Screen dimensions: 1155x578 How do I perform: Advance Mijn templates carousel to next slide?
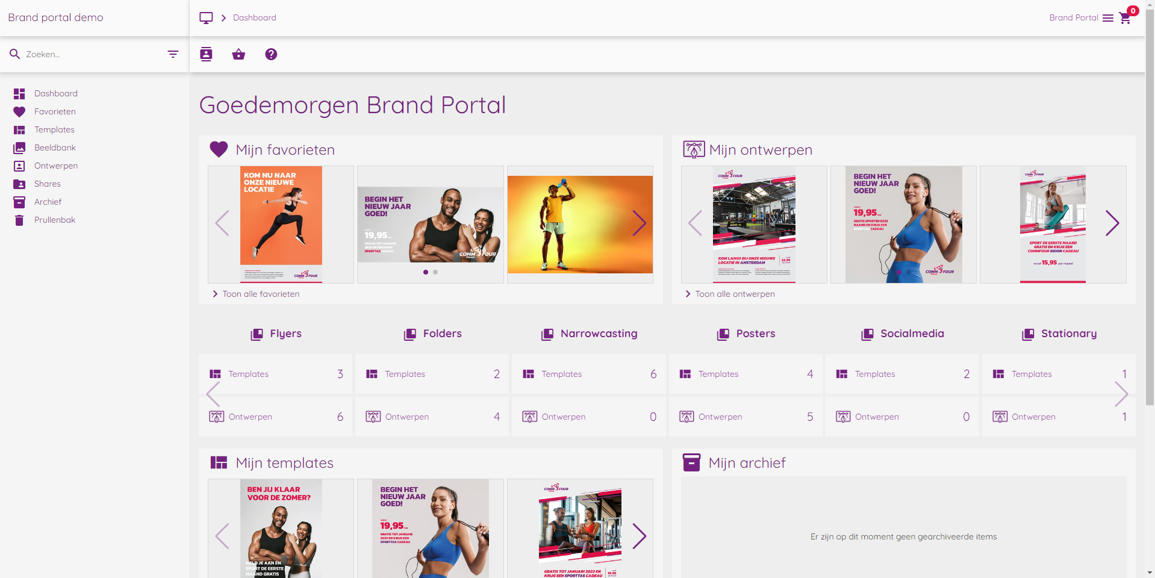coord(639,536)
